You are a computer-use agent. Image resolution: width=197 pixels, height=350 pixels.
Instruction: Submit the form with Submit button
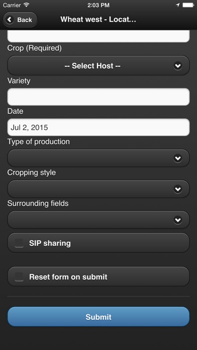[x=98, y=317]
